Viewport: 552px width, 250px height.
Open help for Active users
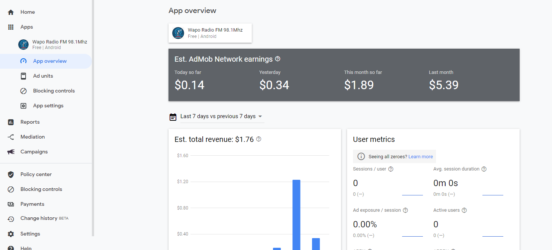click(464, 210)
